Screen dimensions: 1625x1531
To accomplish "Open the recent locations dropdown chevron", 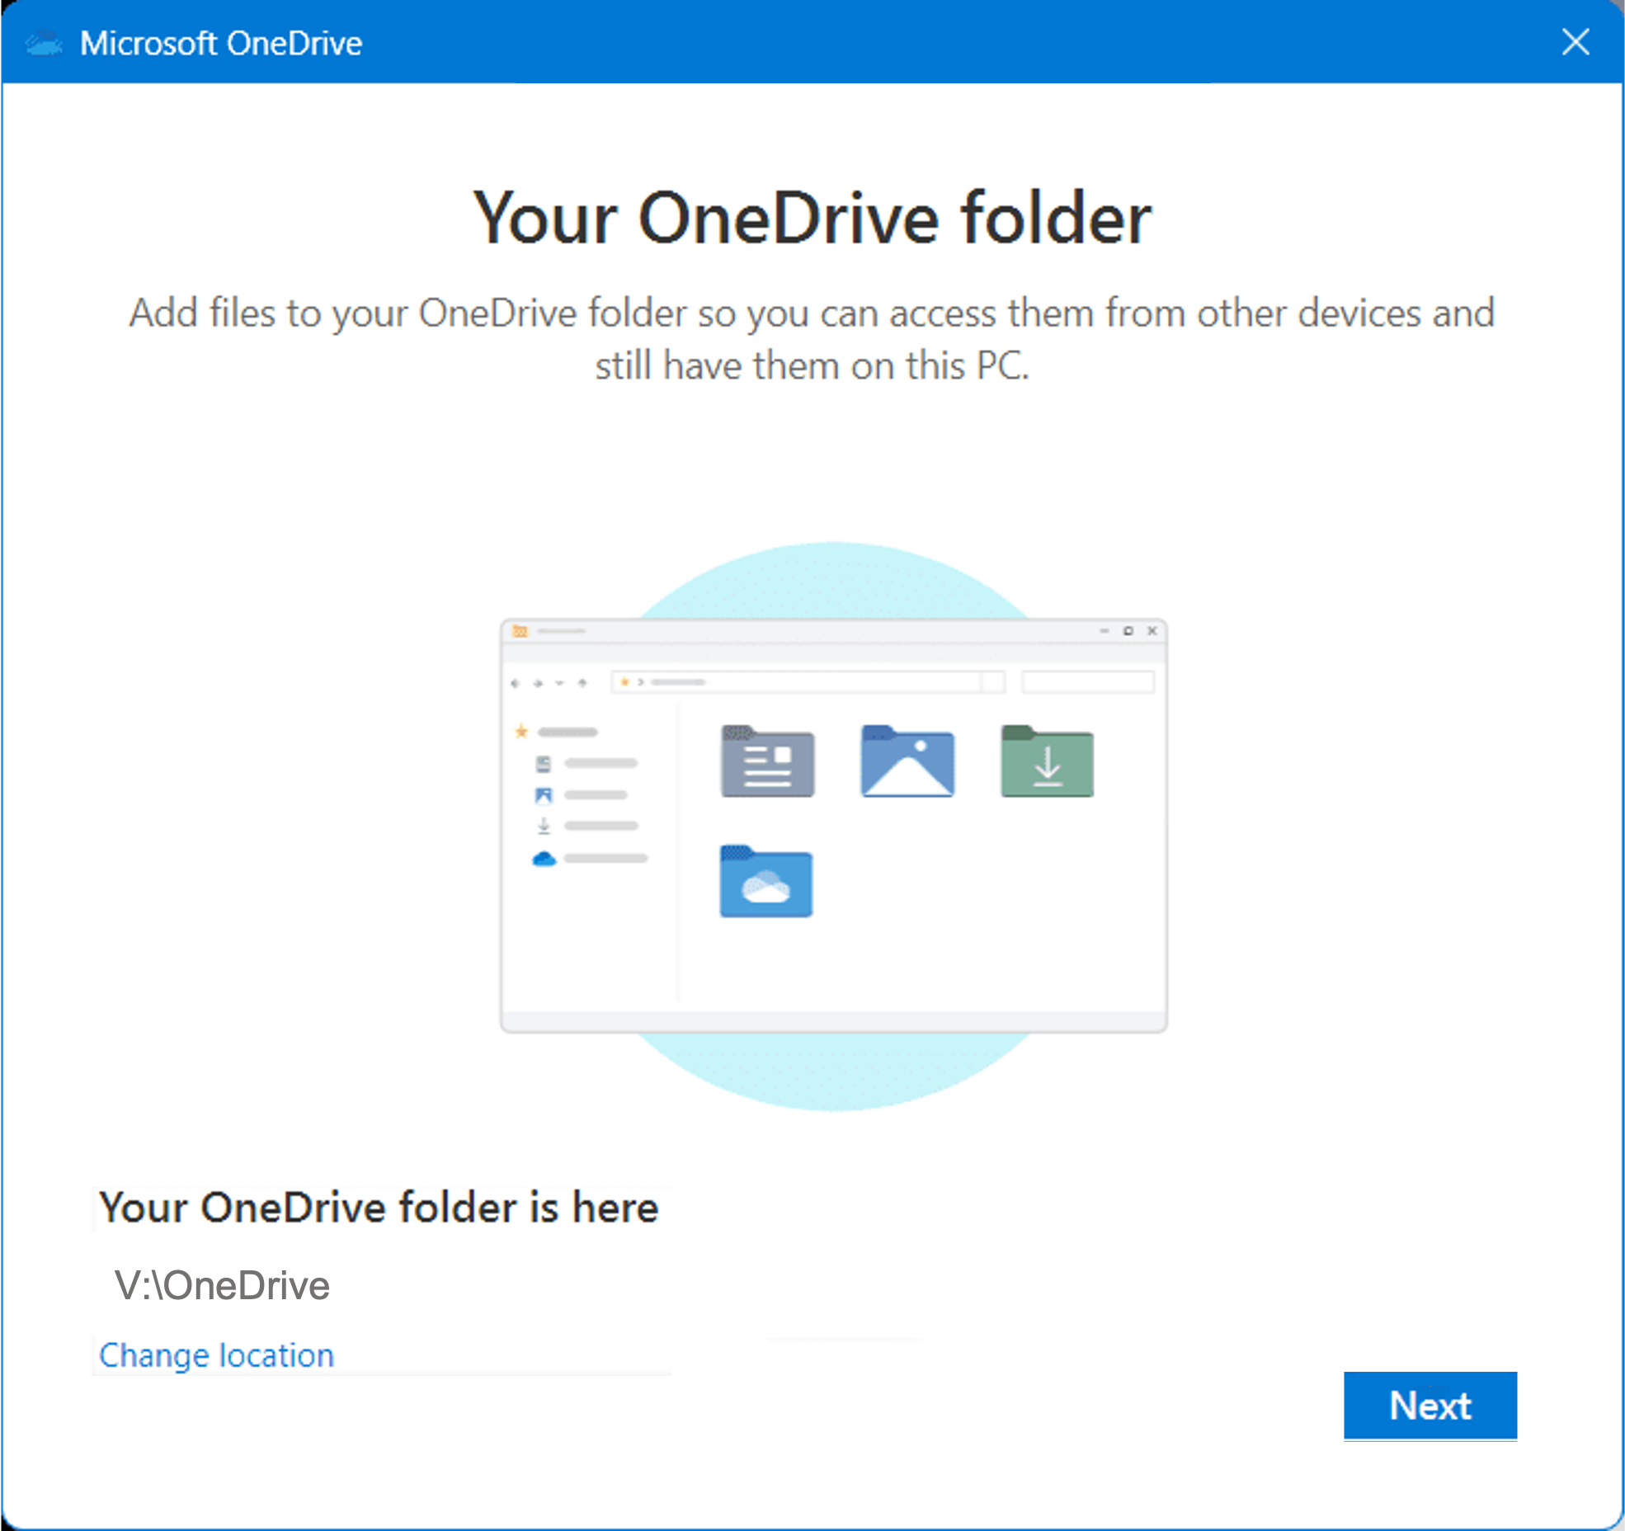I will [x=558, y=683].
